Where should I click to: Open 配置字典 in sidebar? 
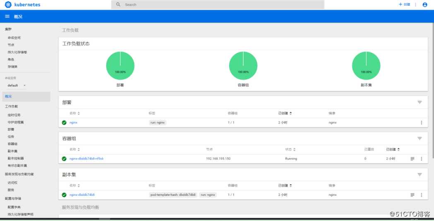tap(14, 207)
